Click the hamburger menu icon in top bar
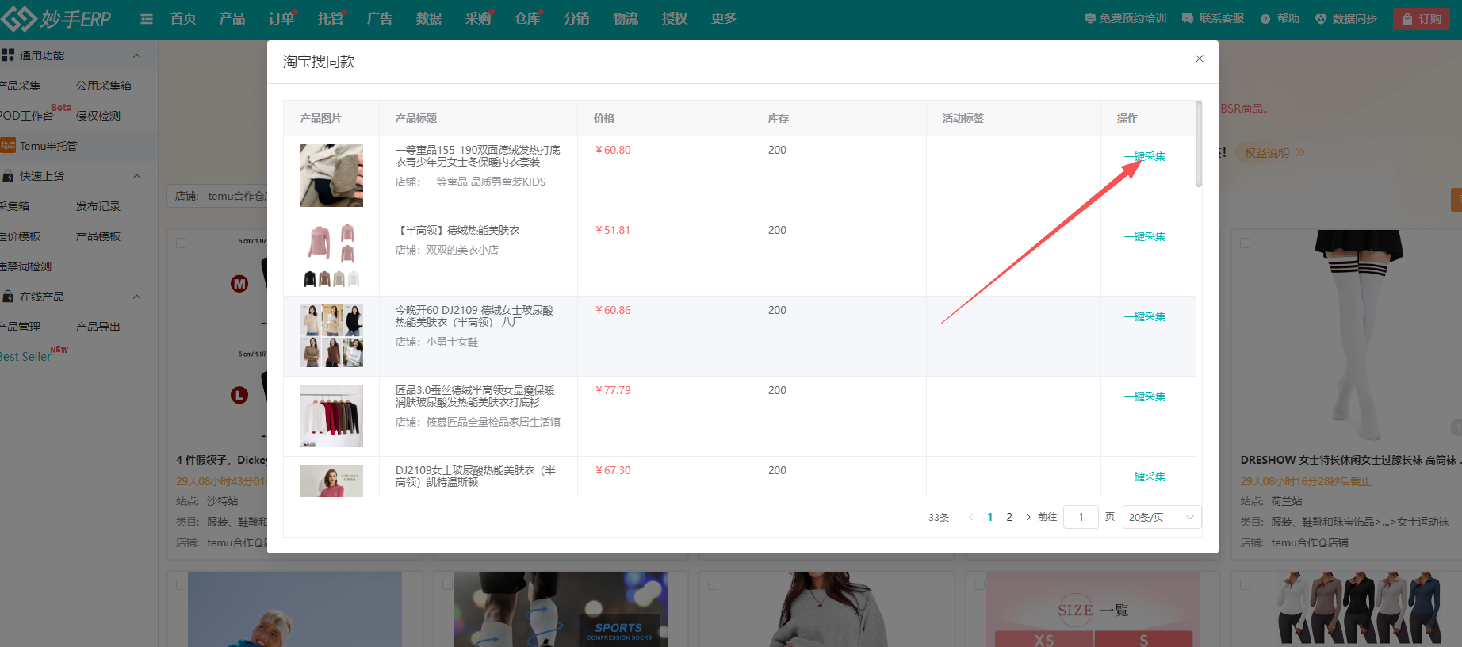Screen dimensions: 1462x647 [x=147, y=19]
